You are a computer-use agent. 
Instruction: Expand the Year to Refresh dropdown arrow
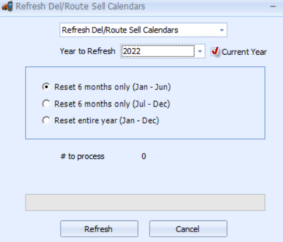pos(200,51)
